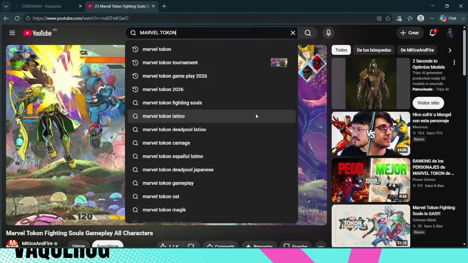
Task: Open 'RANKING de los PERSONAJES' video title
Action: pos(433,167)
